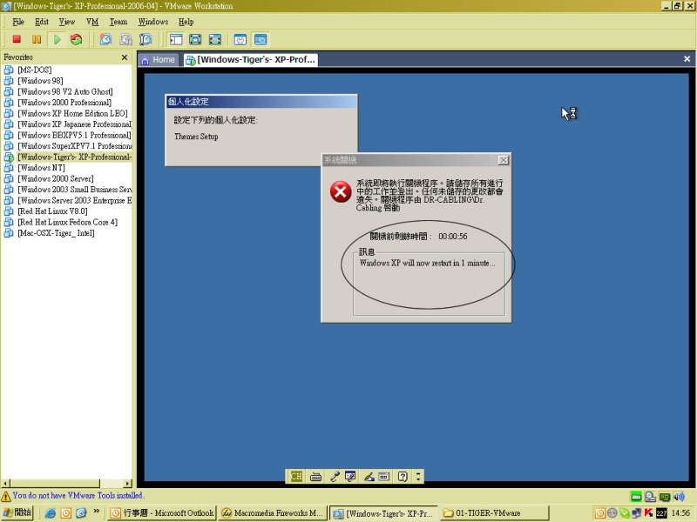This screenshot has width=697, height=522.
Task: Select [Windows 98 V2 Auto Ghost] favorite
Action: tap(64, 91)
